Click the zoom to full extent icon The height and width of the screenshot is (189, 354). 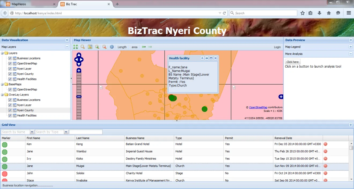pos(76,47)
